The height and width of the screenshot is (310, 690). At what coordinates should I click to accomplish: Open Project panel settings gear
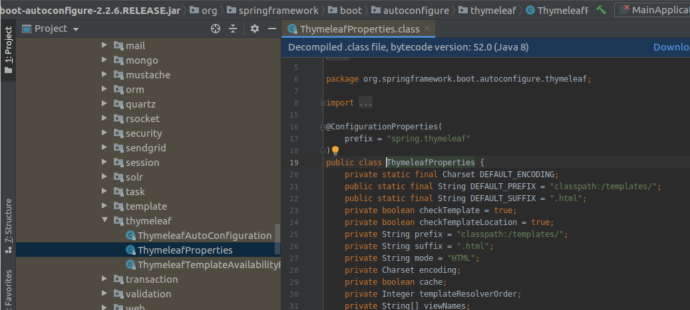pyautogui.click(x=254, y=29)
